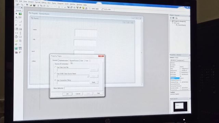Screen dimensions: 219x123
Task: Select Use Connection String radio button
Action: (55, 80)
